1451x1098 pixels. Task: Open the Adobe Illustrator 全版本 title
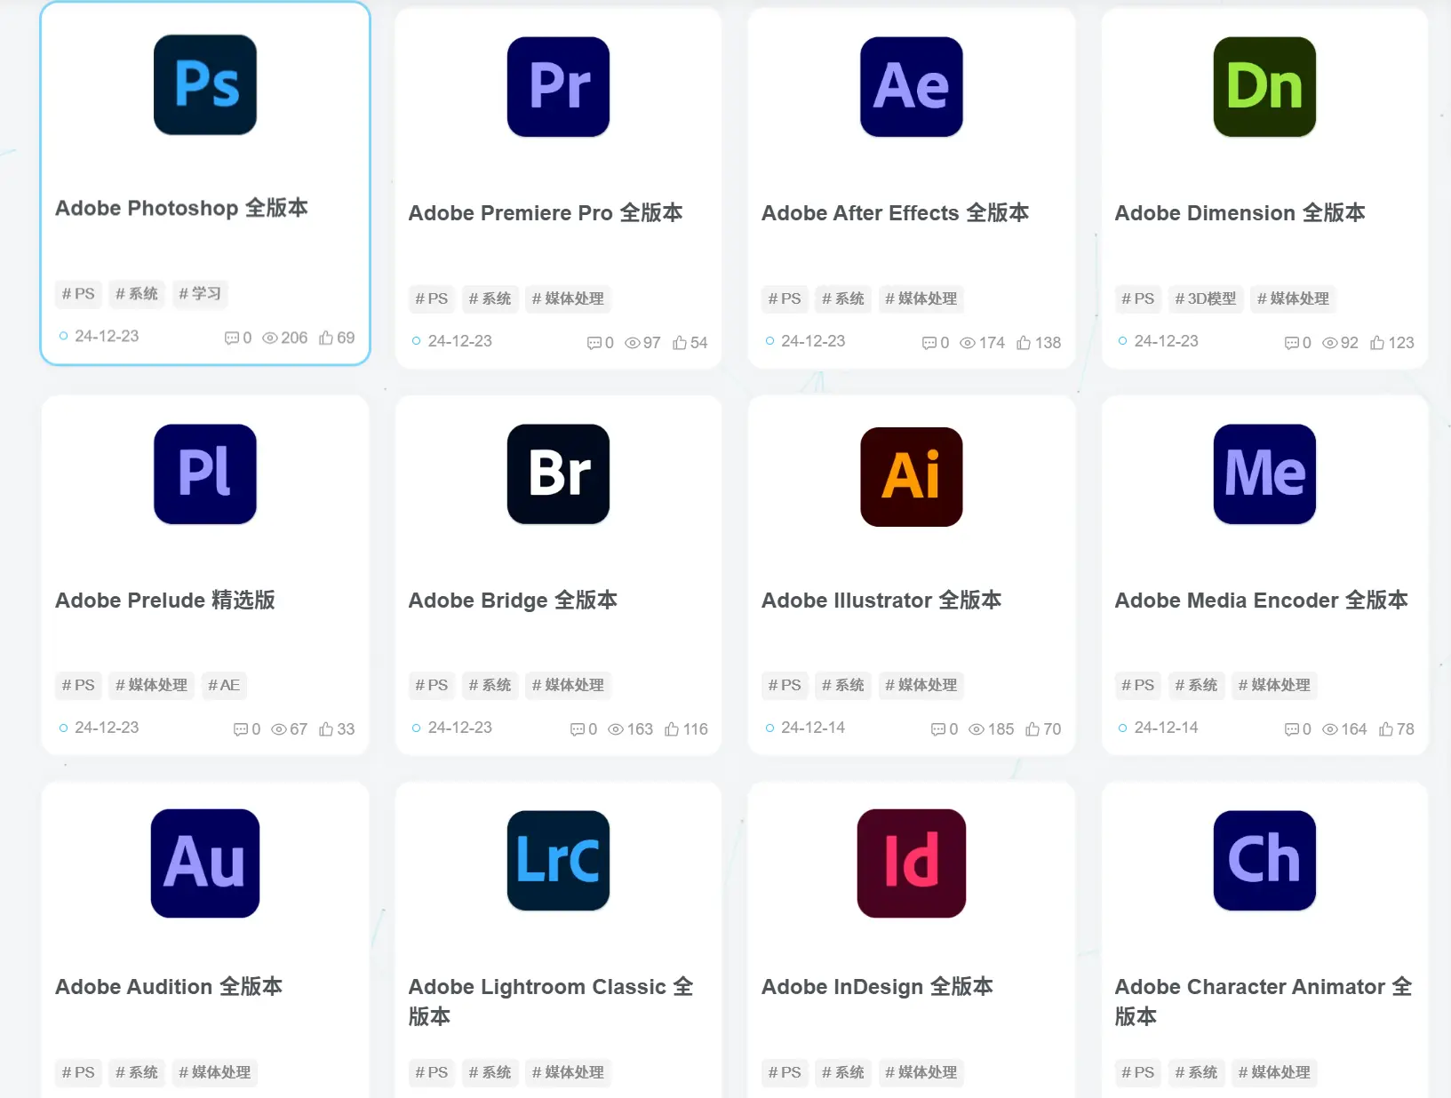coord(881,601)
